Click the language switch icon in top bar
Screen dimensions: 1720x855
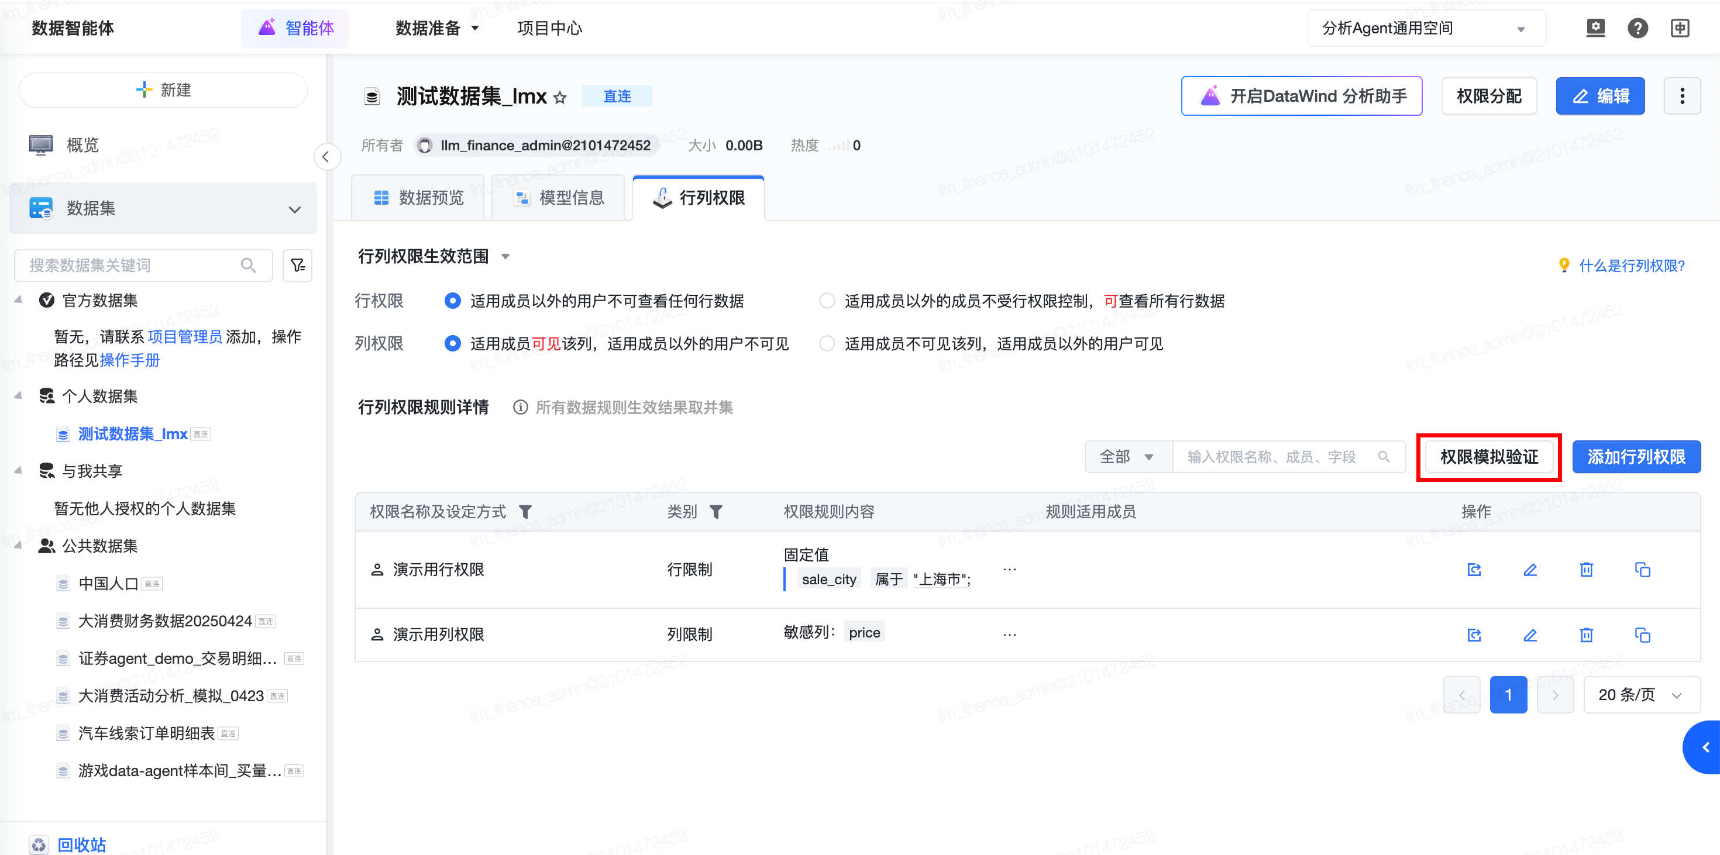(x=1680, y=28)
